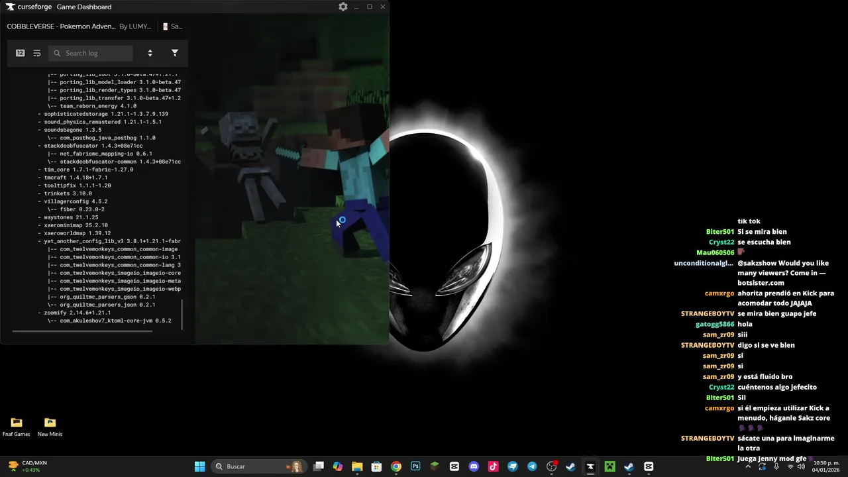The height and width of the screenshot is (477, 848).
Task: Open Telegram from taskbar
Action: (532, 466)
